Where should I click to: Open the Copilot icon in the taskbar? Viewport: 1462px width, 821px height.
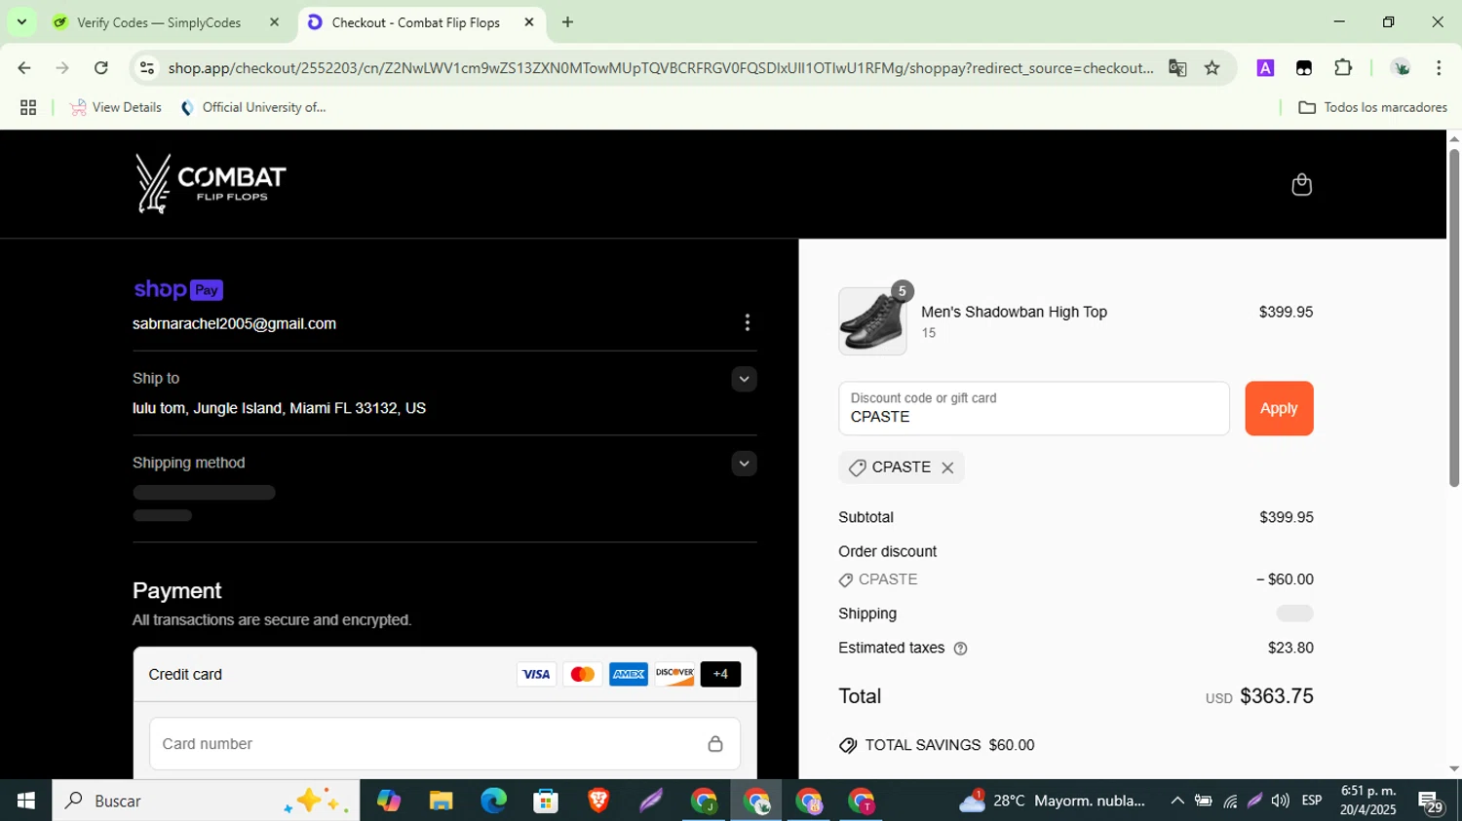pos(389,801)
